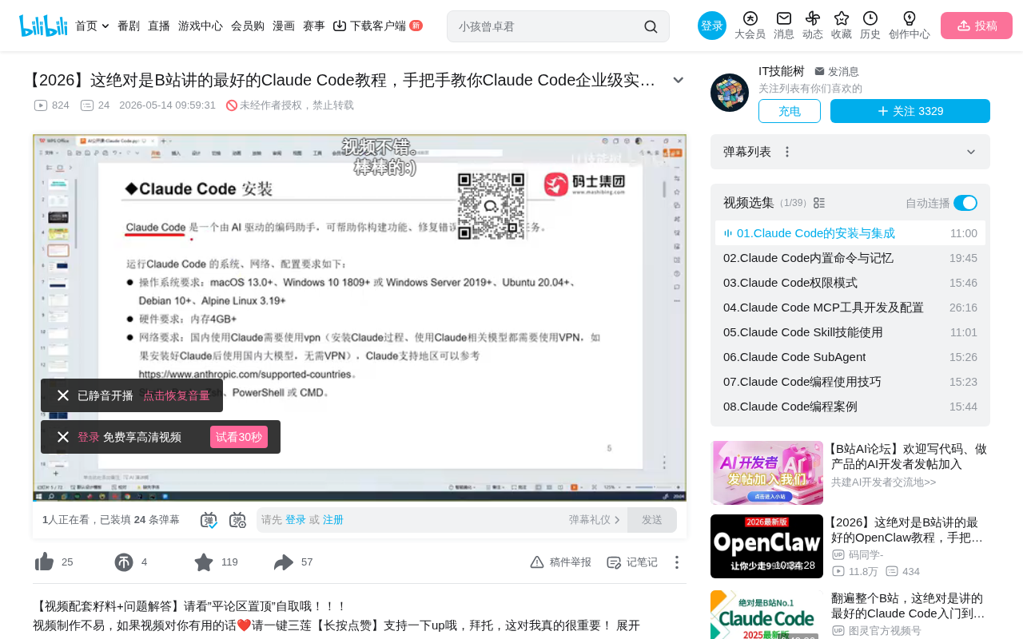Image resolution: width=1023 pixels, height=639 pixels.
Task: Click 注册 link in danmaku input
Action: pos(333,520)
